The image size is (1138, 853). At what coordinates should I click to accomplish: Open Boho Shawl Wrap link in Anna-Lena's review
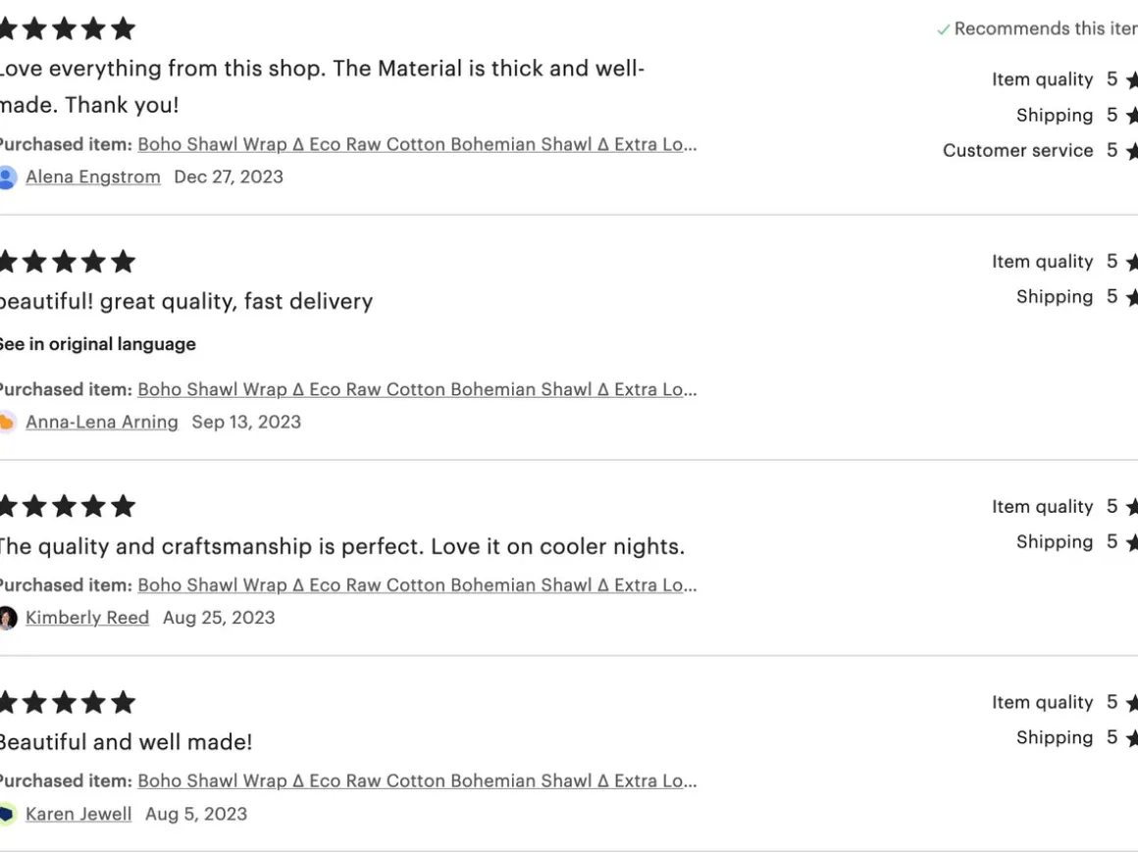point(417,389)
